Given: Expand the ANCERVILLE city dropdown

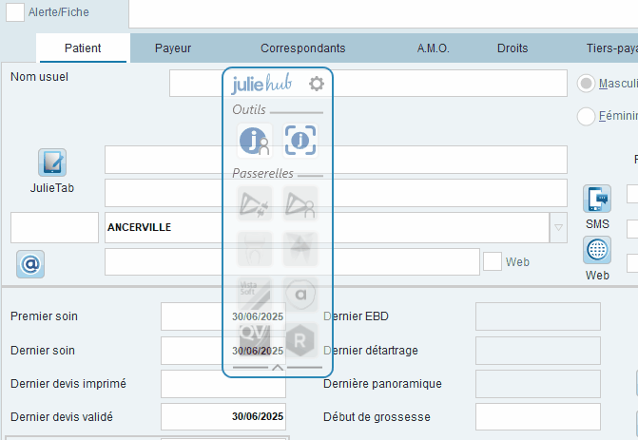Looking at the screenshot, I should pyautogui.click(x=558, y=228).
